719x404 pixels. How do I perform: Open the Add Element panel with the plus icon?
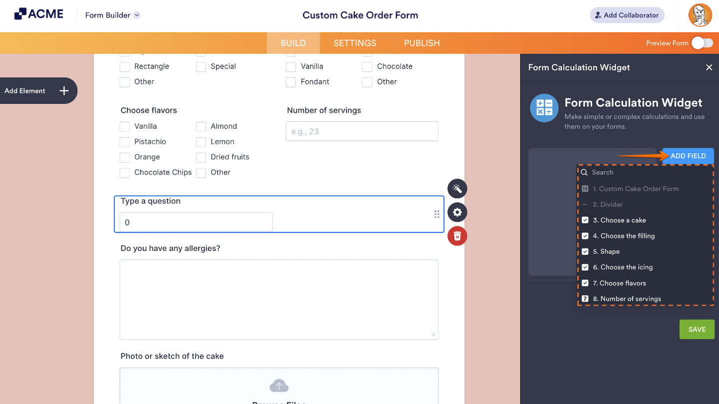point(63,90)
